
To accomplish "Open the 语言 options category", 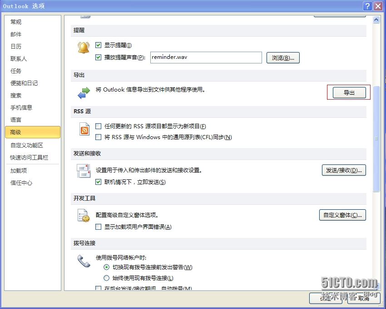I will (x=33, y=120).
